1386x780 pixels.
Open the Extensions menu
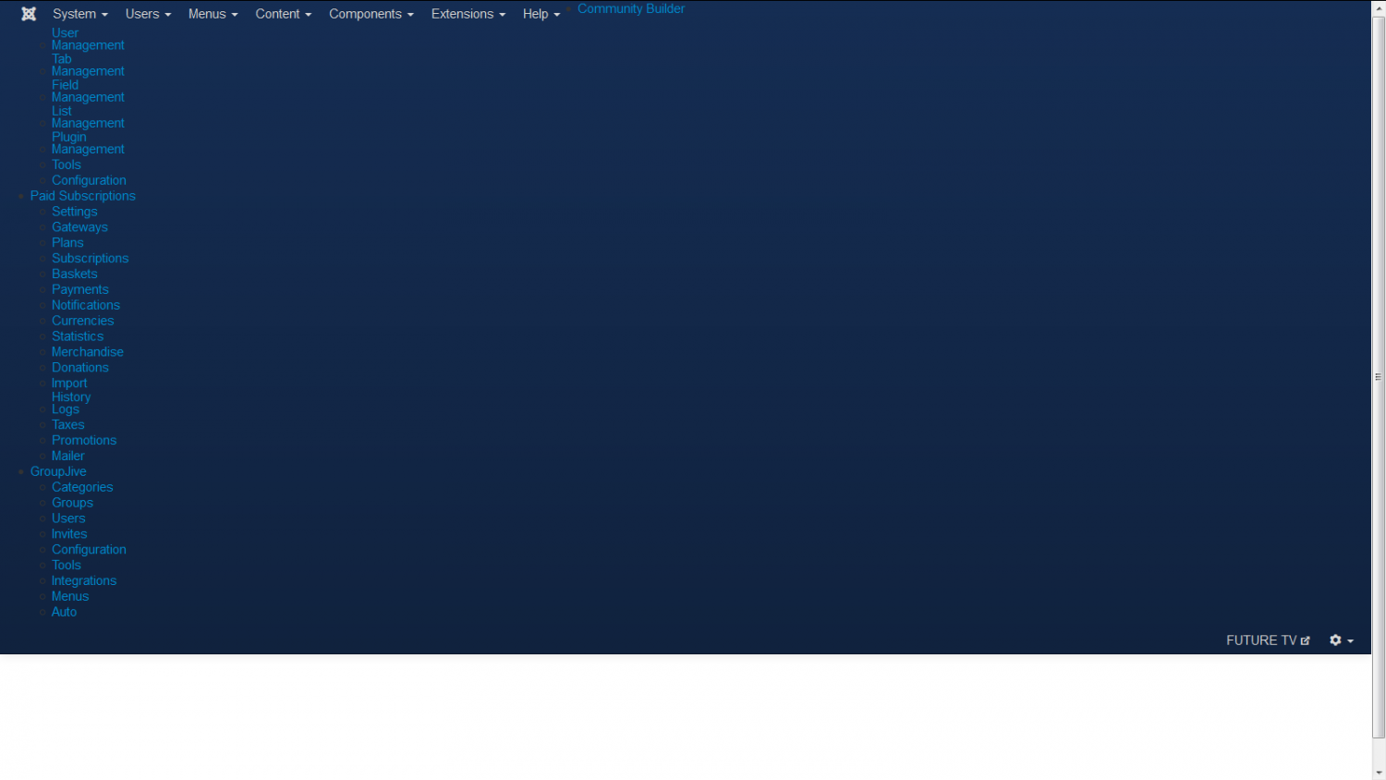(x=468, y=14)
